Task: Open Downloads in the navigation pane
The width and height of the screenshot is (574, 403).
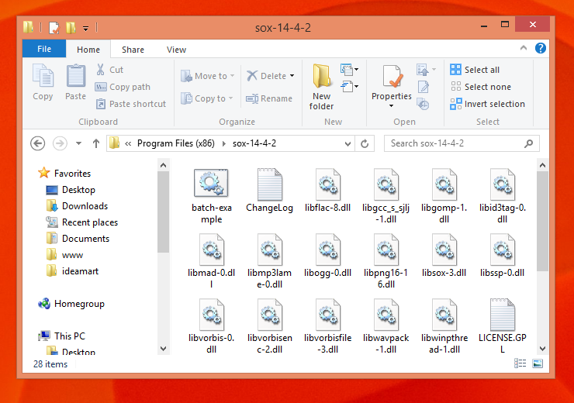Action: (78, 206)
